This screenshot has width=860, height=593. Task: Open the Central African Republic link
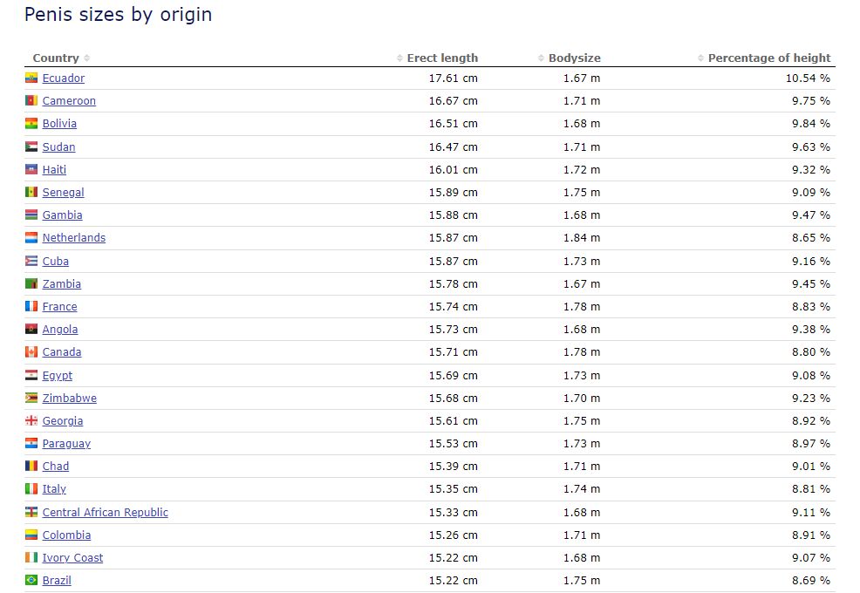pyautogui.click(x=106, y=513)
